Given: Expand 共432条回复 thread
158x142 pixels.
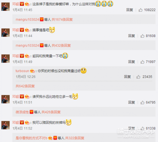Looking at the screenshot, I should click(x=61, y=45).
